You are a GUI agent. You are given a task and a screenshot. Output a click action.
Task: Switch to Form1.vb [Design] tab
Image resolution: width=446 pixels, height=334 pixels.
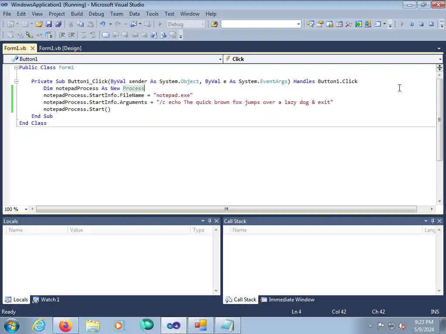[60, 48]
